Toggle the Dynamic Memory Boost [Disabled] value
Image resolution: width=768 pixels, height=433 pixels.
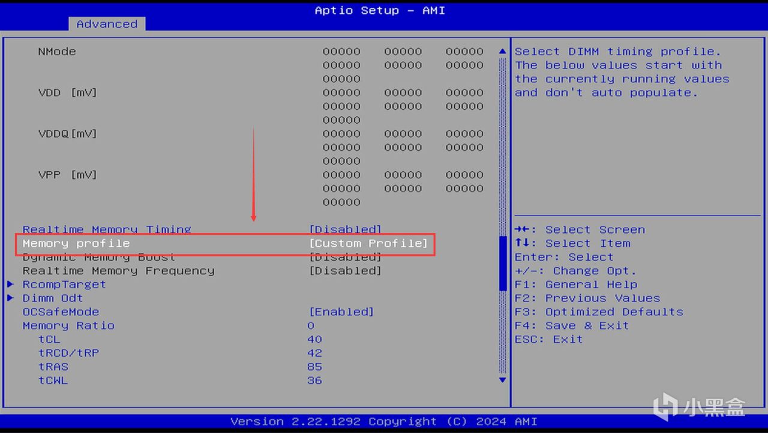pos(346,257)
